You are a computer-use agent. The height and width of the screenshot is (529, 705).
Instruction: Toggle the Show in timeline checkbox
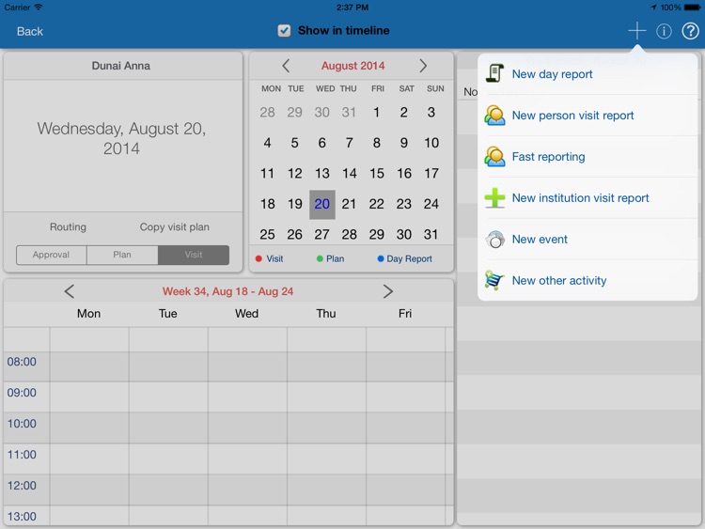284,31
